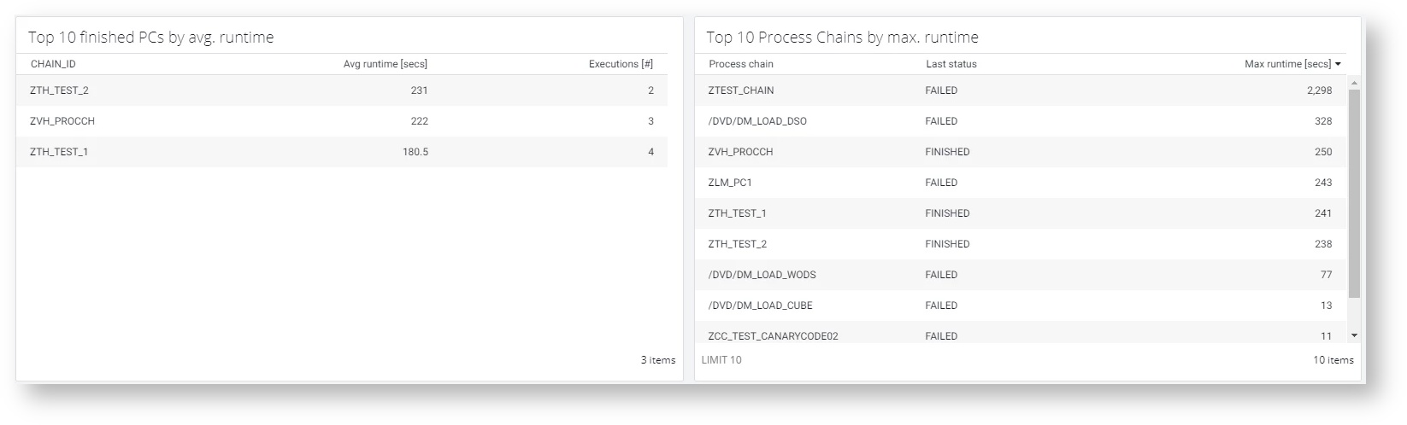Click the LIMIT 10 footer label
This screenshot has width=1407, height=425.
721,360
